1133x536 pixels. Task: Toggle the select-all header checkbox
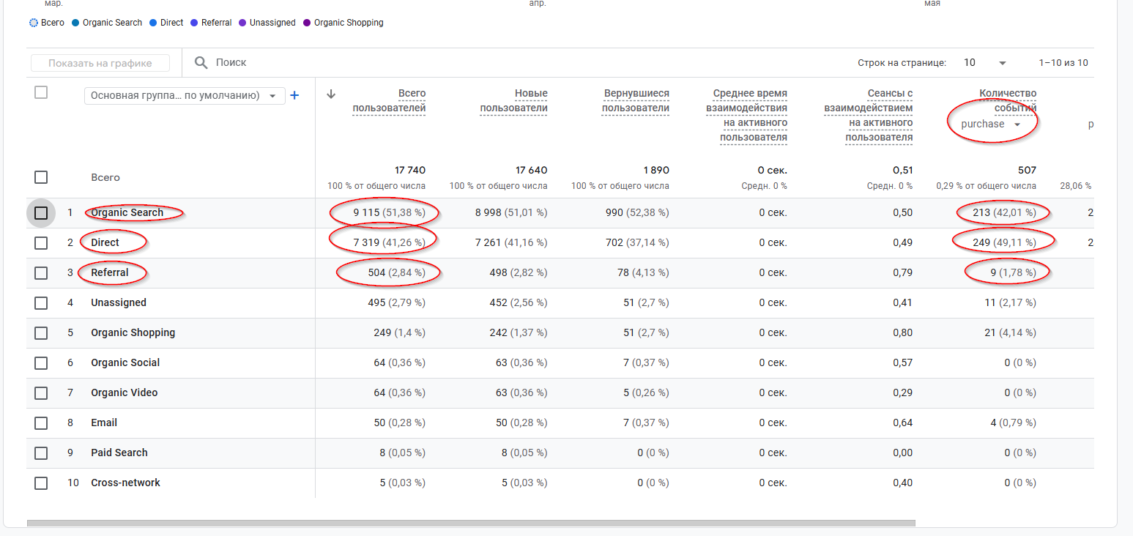point(41,92)
